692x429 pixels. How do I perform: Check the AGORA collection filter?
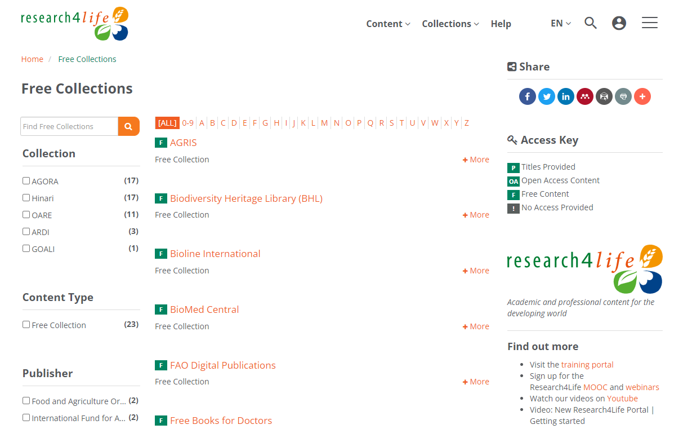pos(26,181)
